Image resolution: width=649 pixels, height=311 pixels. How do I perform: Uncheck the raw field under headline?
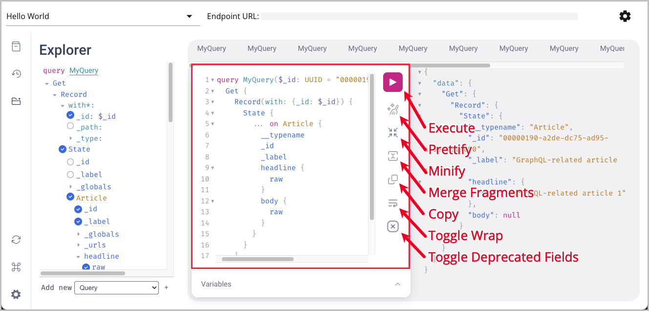[x=86, y=267]
